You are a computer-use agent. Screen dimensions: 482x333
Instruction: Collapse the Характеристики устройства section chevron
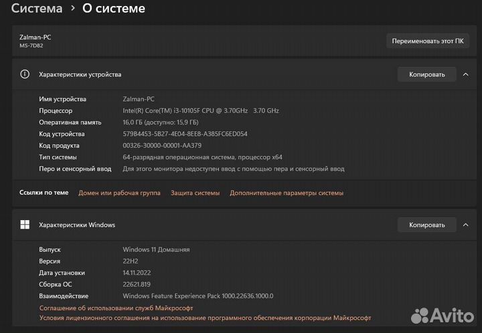(465, 74)
